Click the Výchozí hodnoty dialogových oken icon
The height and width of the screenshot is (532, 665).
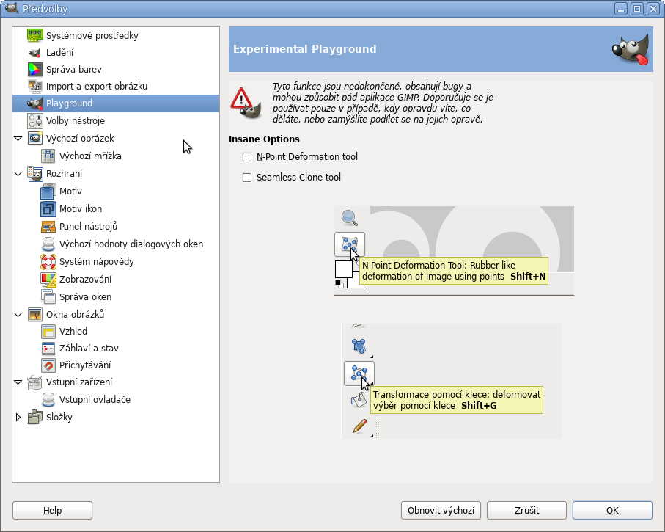(48, 244)
